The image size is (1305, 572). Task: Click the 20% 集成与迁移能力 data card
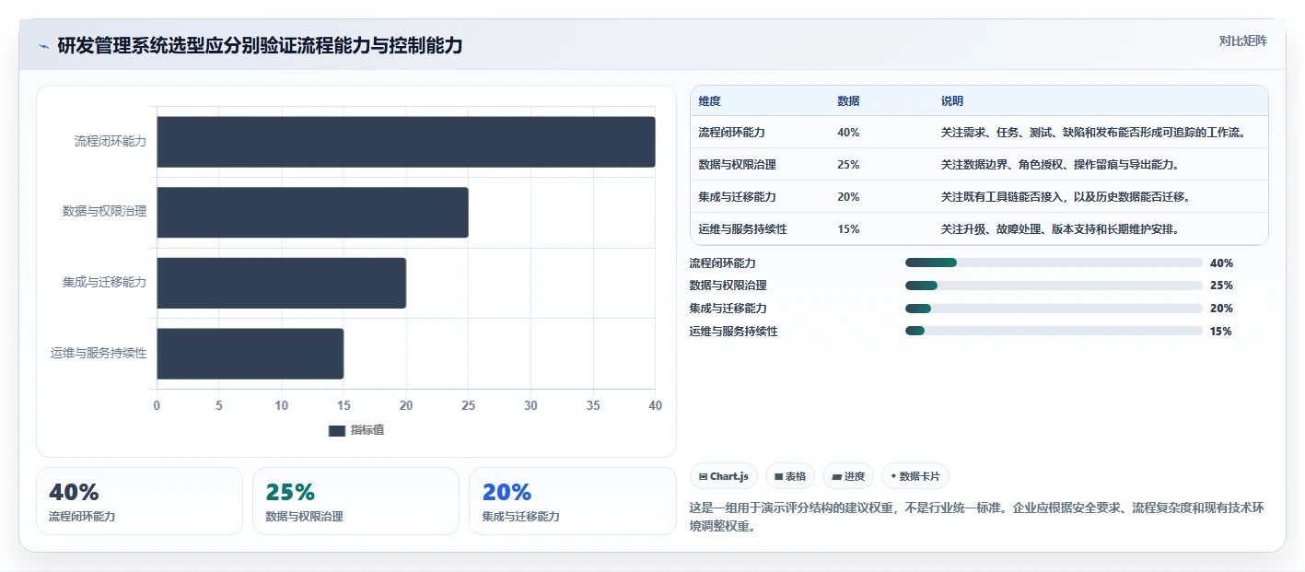573,501
